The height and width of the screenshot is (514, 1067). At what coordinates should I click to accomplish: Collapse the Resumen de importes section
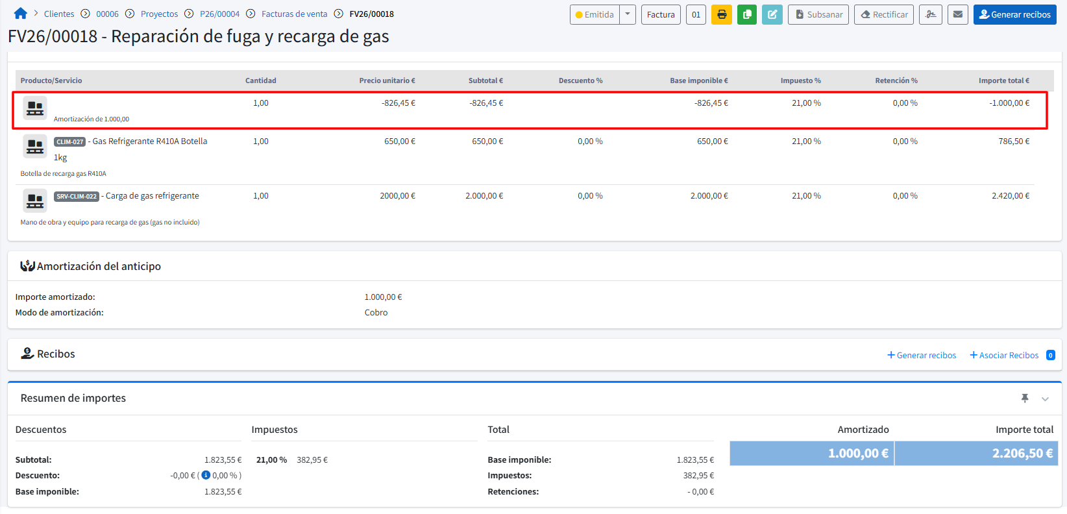pos(1045,399)
